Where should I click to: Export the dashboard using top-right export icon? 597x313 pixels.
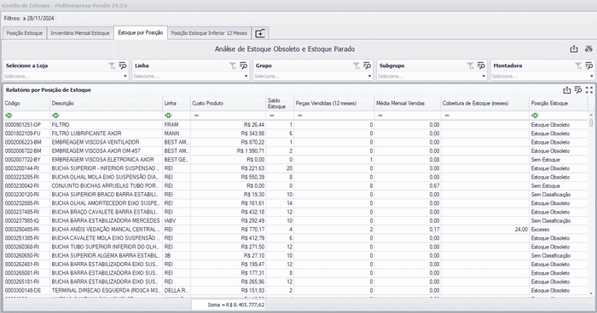(x=574, y=49)
